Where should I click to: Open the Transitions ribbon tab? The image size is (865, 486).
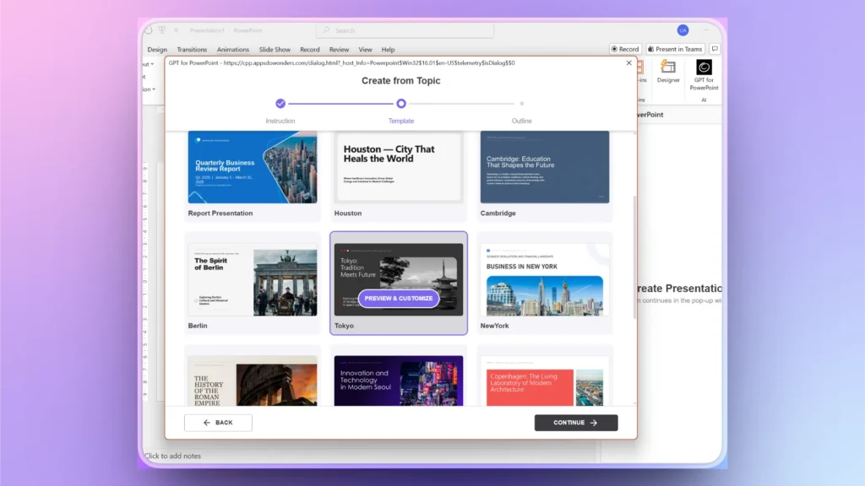192,50
